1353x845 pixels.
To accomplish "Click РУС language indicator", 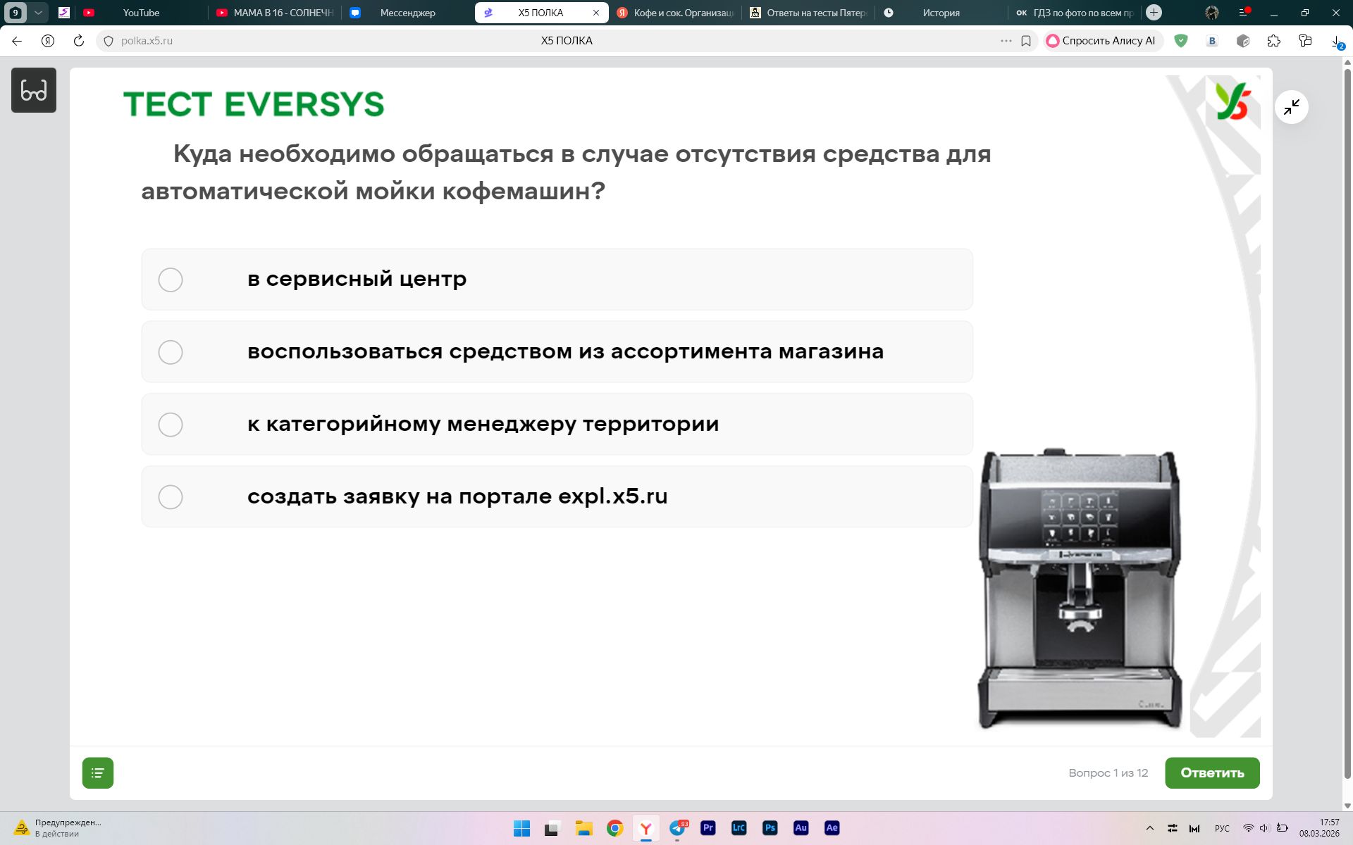I will pyautogui.click(x=1222, y=828).
